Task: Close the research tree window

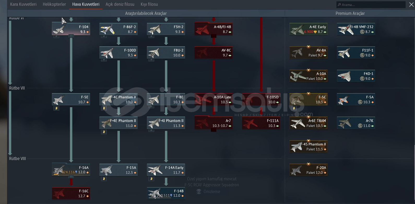Action: [x=411, y=5]
